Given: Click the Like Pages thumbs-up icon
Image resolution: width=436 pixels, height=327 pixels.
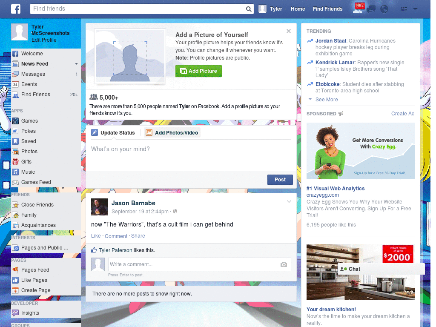Looking at the screenshot, I should coord(16,280).
